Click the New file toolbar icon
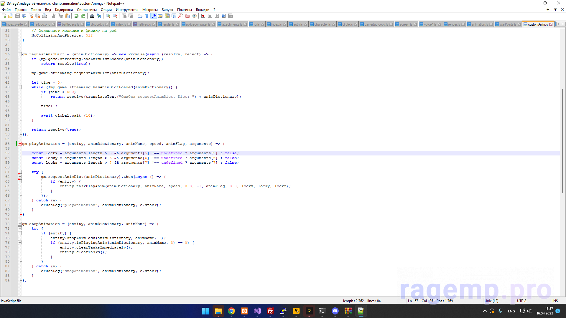 [x=4, y=16]
